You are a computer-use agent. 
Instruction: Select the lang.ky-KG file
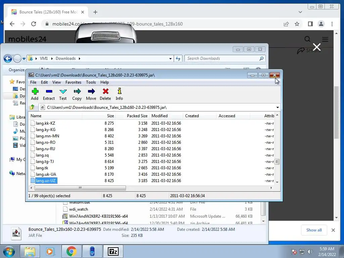pos(45,130)
